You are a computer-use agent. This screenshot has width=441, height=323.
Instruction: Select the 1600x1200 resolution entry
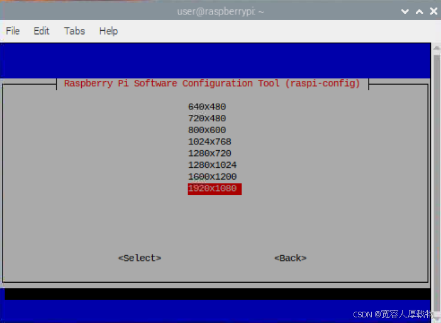pyautogui.click(x=213, y=177)
